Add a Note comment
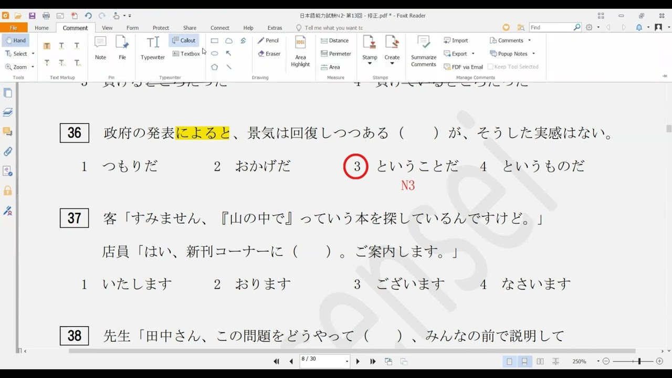This screenshot has width=672, height=378. [100, 48]
